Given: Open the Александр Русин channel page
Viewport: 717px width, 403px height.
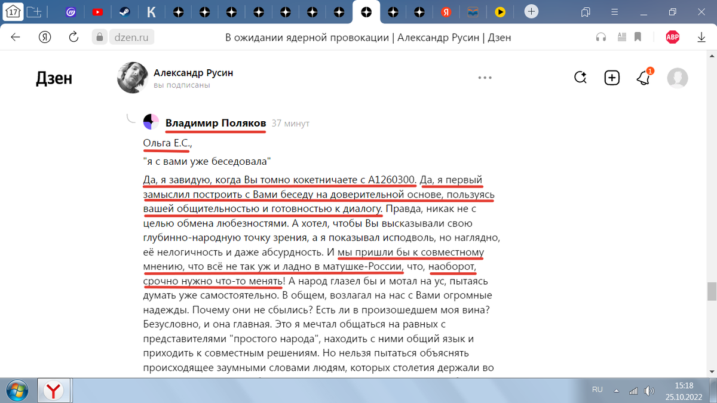Looking at the screenshot, I should (x=192, y=72).
